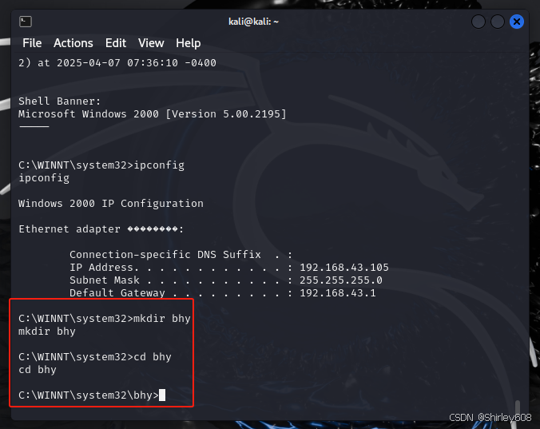Click the 'C:\WINNT\system32>mkdir bhy' command line
Viewport: 540px width, 429px height.
click(105, 319)
